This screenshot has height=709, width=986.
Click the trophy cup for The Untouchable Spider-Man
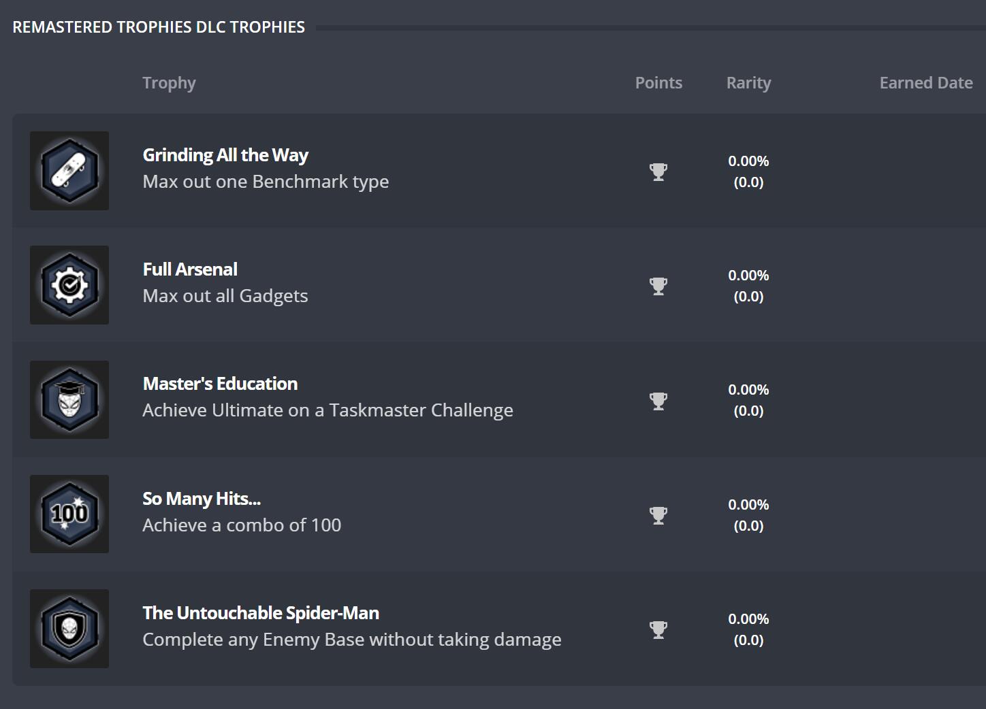658,629
